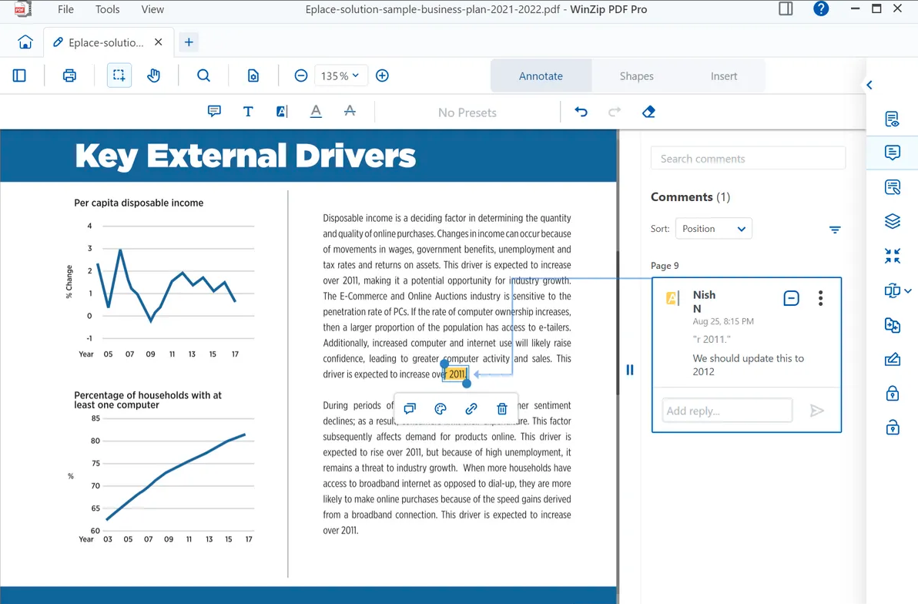
Task: Add a link to the selected annotation
Action: 471,408
